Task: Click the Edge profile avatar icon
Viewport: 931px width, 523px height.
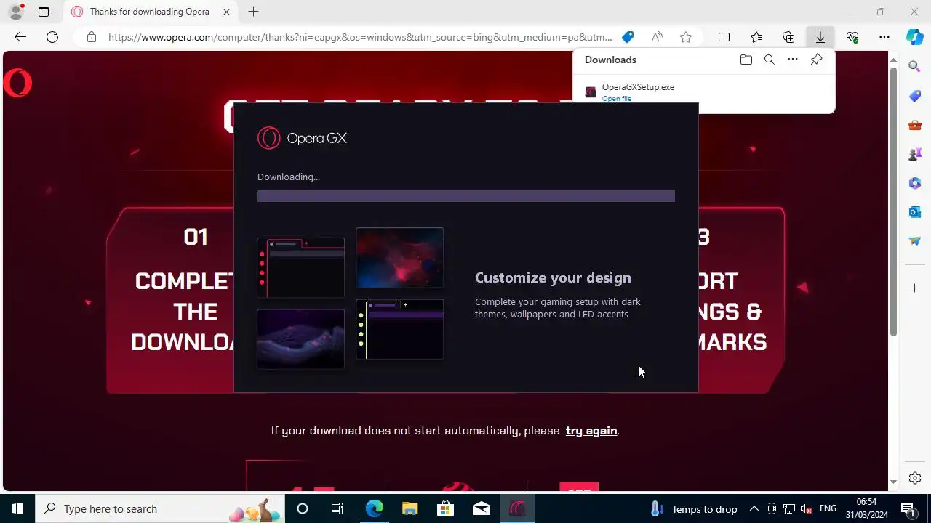Action: [x=16, y=12]
